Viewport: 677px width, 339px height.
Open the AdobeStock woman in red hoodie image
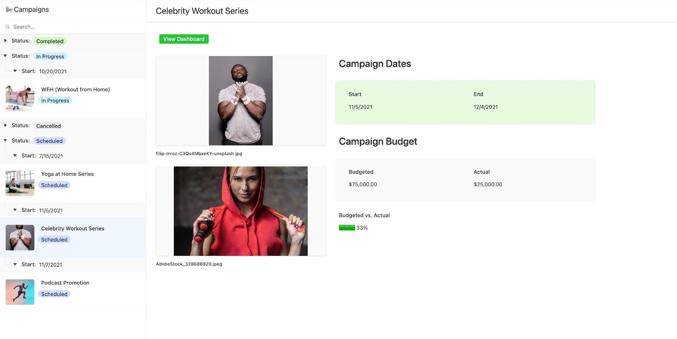[241, 211]
